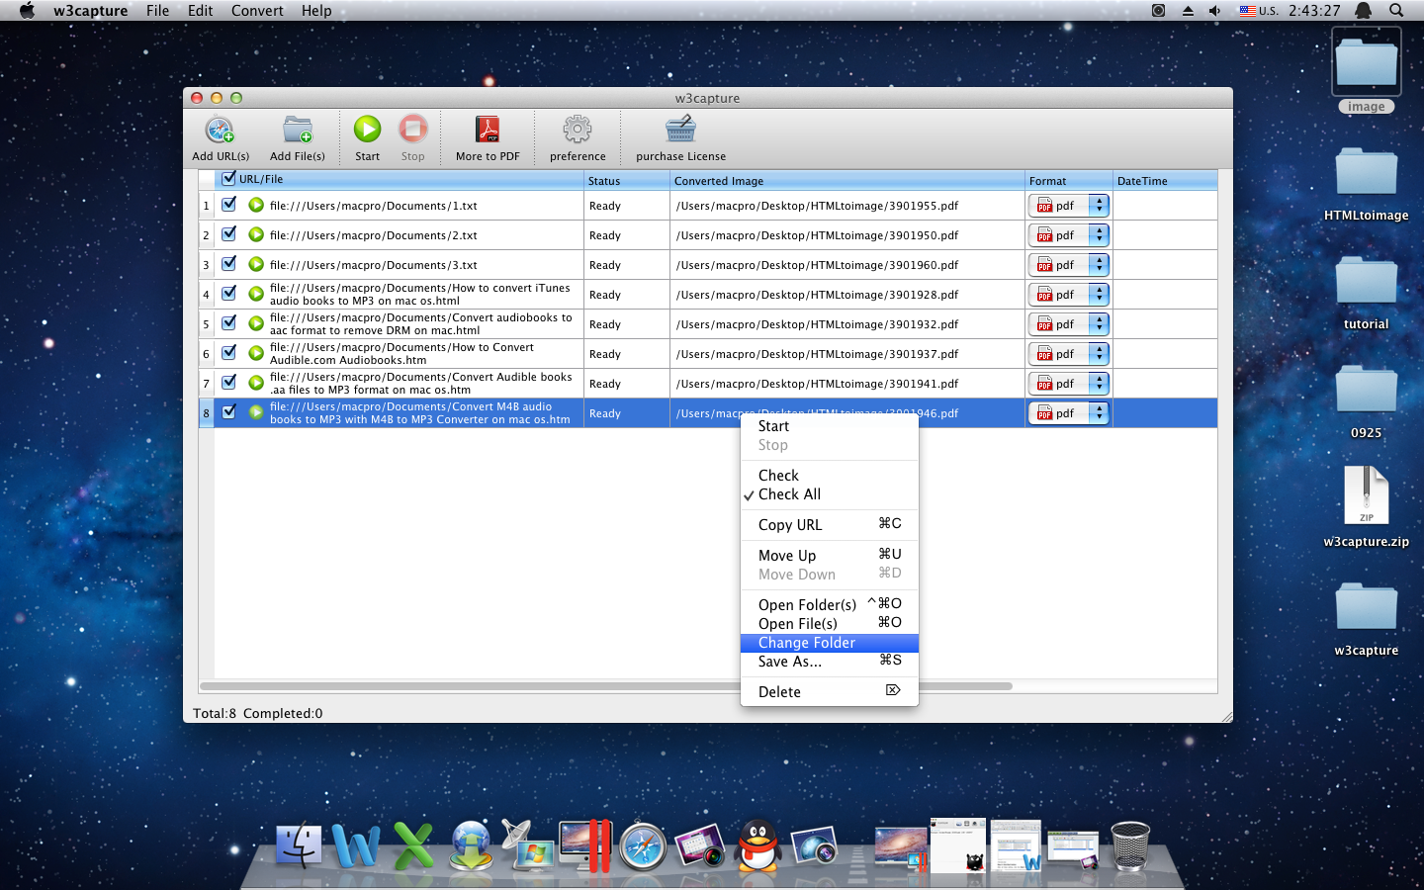Click the Add URL(s) toolbar icon

point(220,130)
